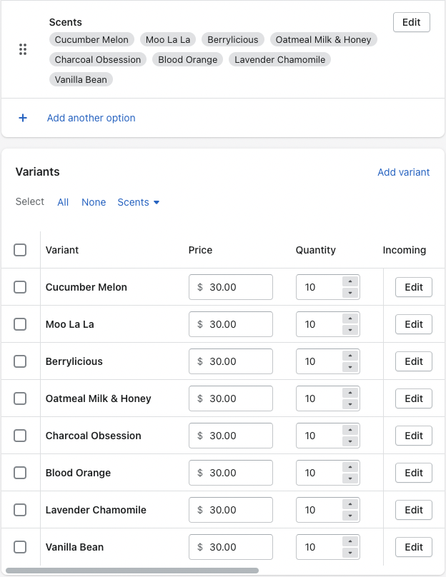Viewport: 446px width, 577px height.
Task: Click the price field for Moo La La
Action: 230,324
